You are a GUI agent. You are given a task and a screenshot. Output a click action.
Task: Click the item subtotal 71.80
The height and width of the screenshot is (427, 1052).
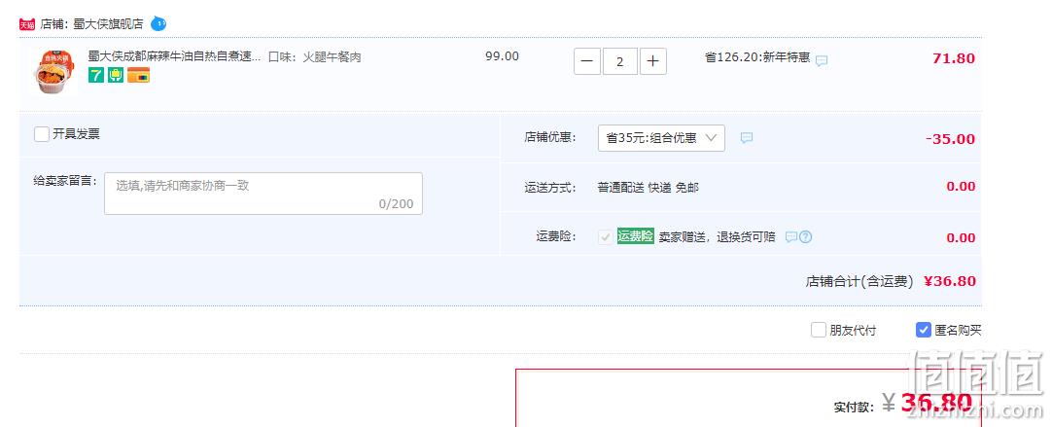[x=954, y=58]
